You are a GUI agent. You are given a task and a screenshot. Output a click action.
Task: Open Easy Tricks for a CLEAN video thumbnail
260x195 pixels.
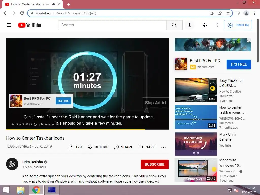196,90
